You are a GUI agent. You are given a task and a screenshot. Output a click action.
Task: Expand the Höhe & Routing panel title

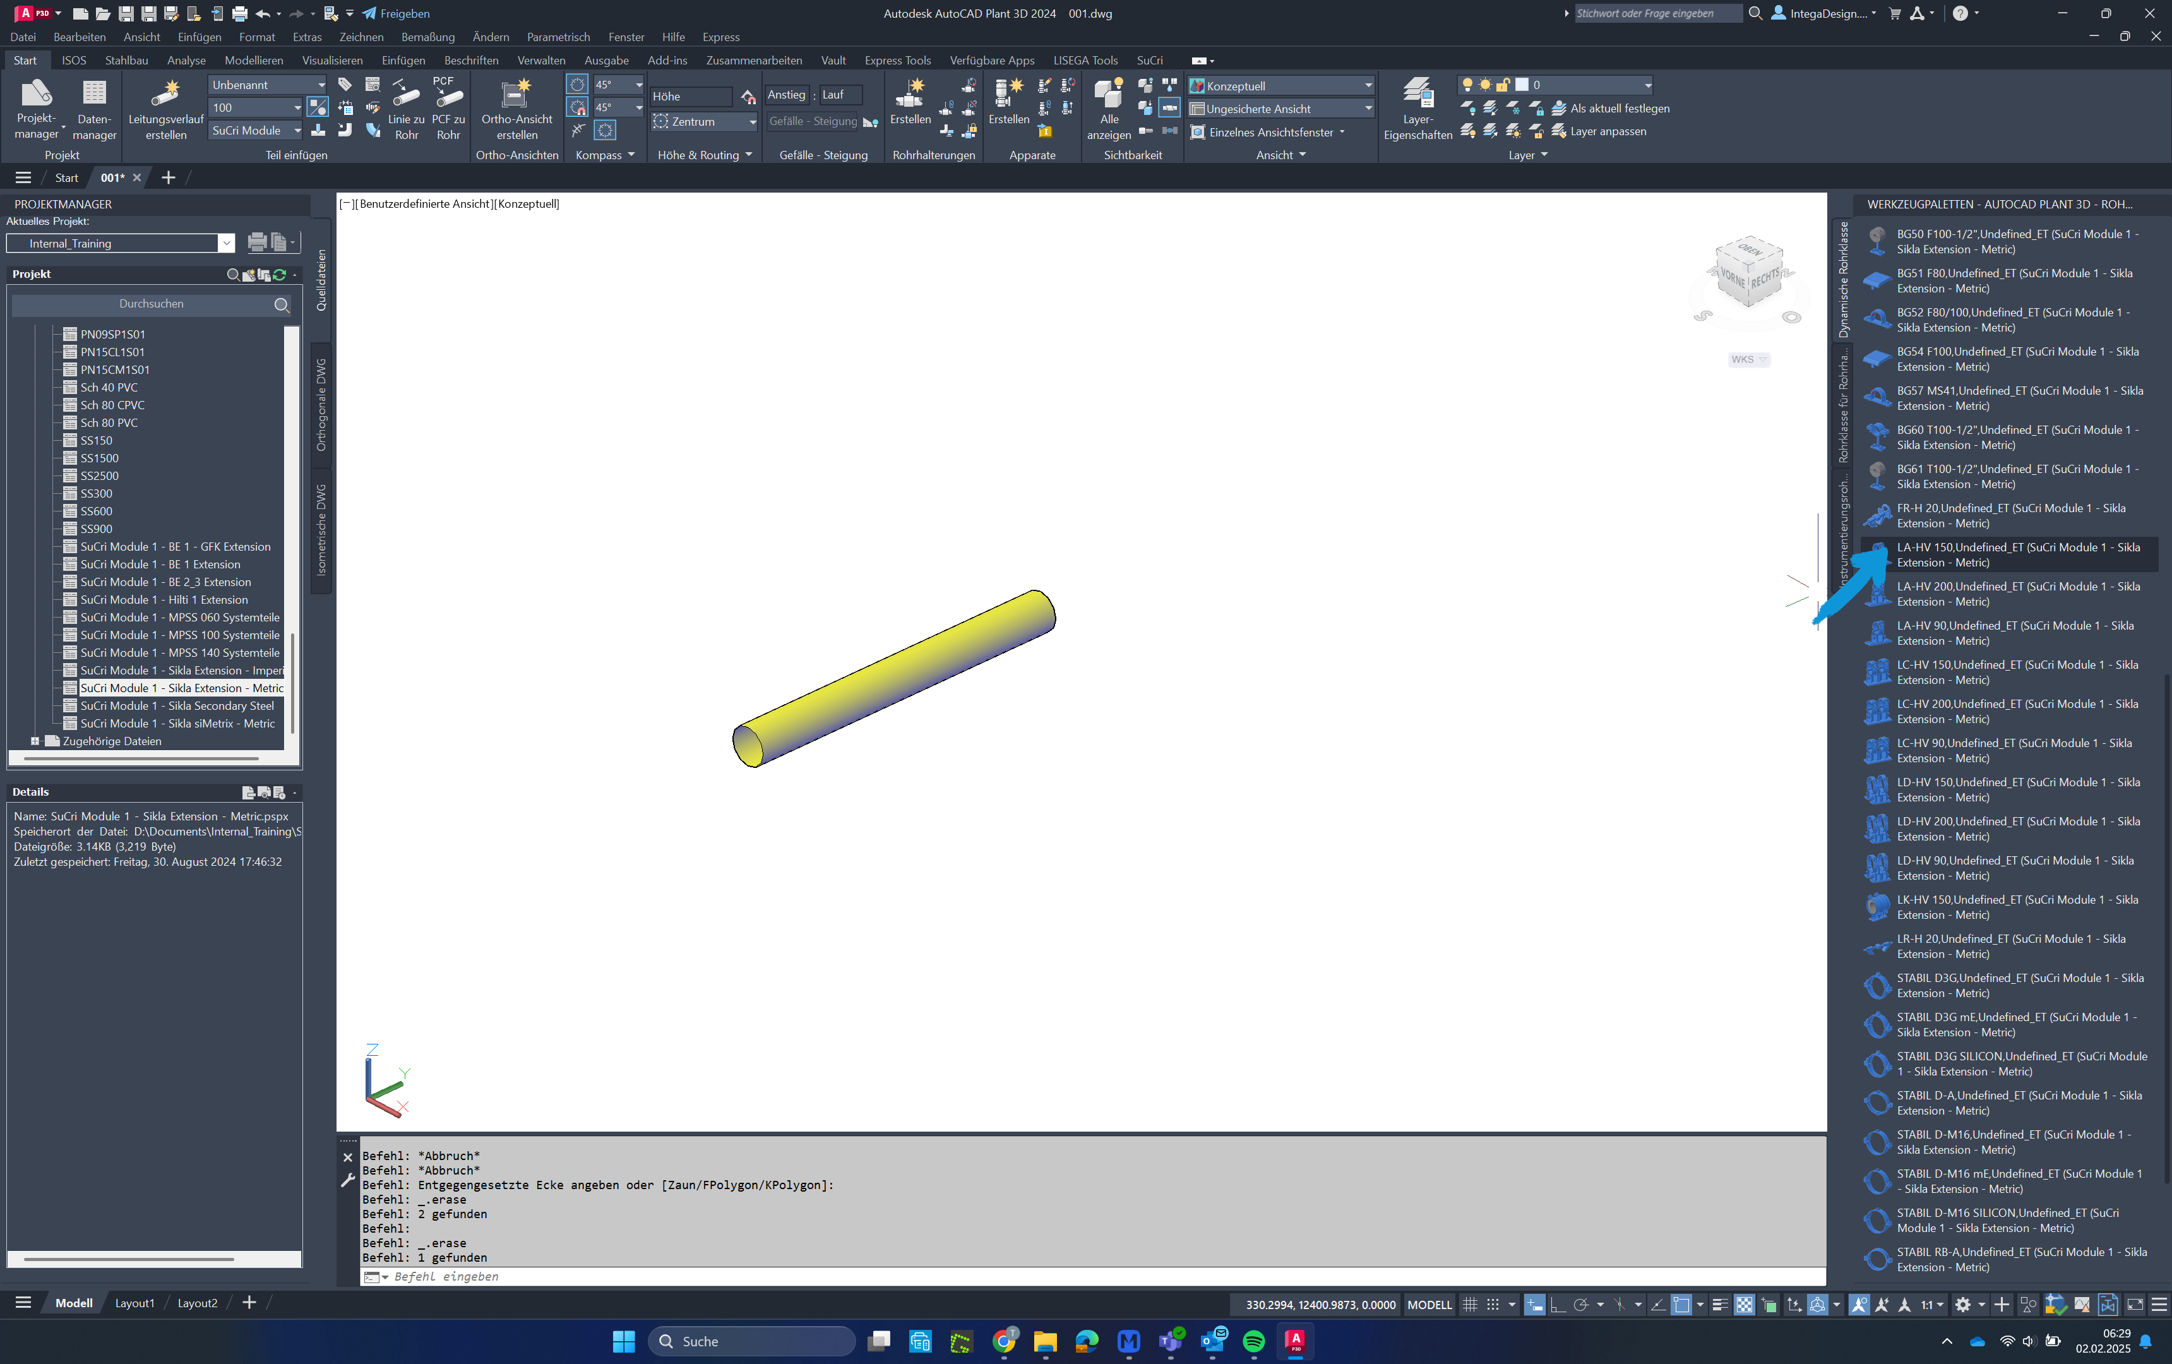tap(705, 155)
